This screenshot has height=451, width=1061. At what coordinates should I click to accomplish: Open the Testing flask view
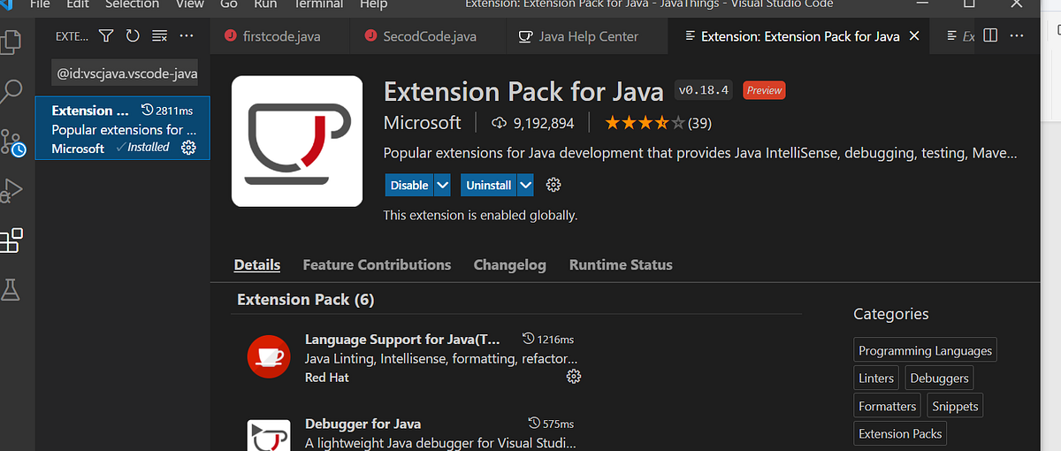pos(11,288)
